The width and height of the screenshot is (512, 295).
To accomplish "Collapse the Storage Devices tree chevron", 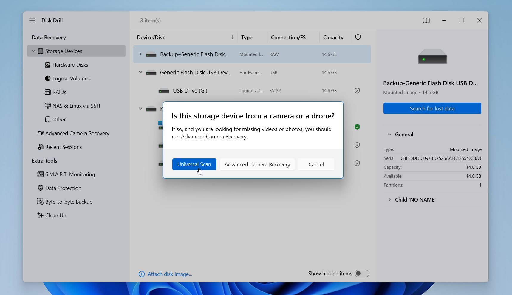I will coord(33,51).
